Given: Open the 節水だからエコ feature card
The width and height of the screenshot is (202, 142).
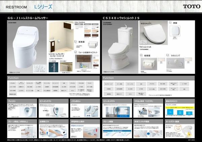Looking at the screenshot, I should 180,108.
